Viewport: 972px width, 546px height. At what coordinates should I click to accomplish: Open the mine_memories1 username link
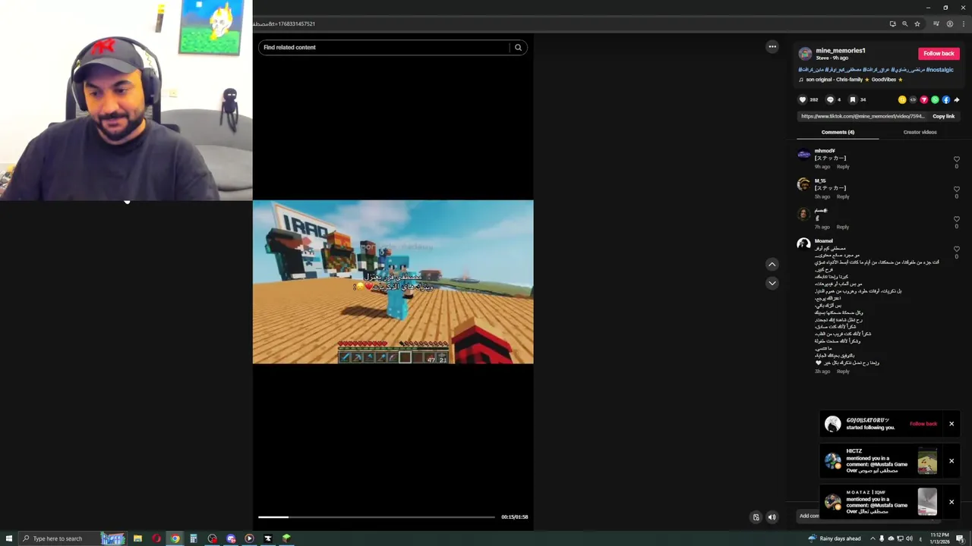click(840, 51)
